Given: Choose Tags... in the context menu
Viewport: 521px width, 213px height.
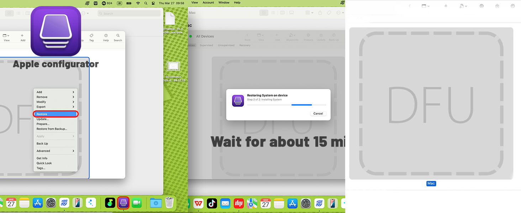Looking at the screenshot, I should point(56,168).
